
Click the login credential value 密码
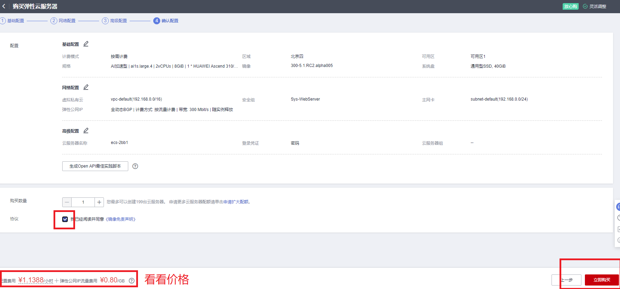point(295,143)
